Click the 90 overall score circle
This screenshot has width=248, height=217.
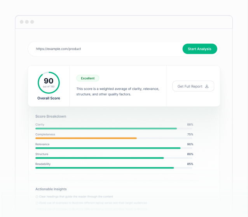pyautogui.click(x=49, y=83)
